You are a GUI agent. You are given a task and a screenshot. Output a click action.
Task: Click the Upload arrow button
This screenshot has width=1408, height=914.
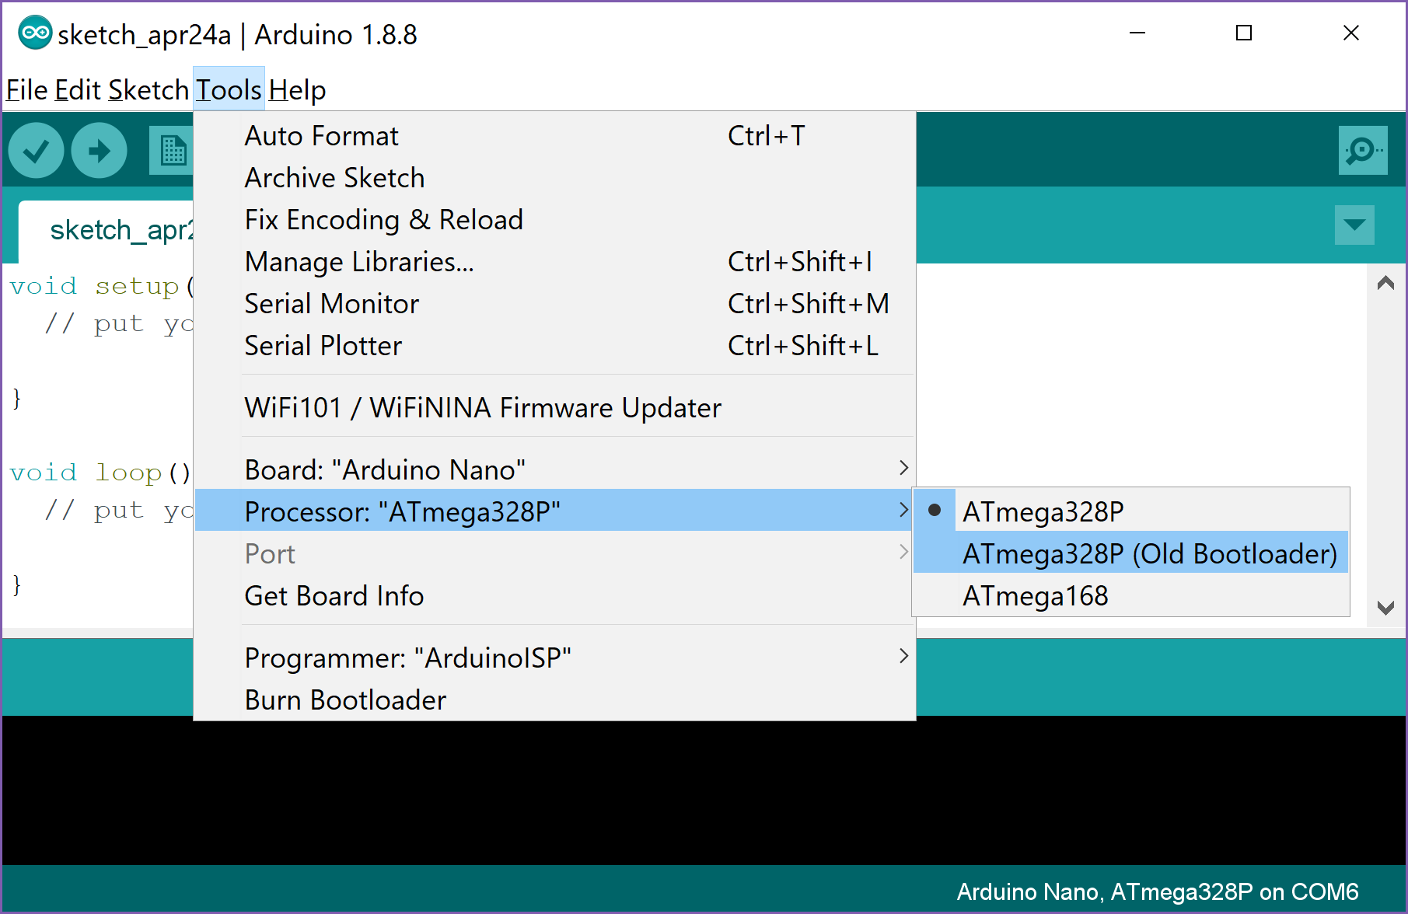coord(99,151)
